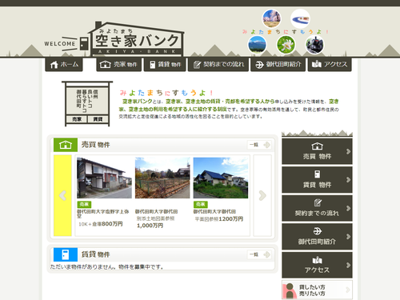Viewport: 400px width, 300px height.
Task: Click the colorful みよたまちにすもうよ! heading
Action: pos(166,93)
